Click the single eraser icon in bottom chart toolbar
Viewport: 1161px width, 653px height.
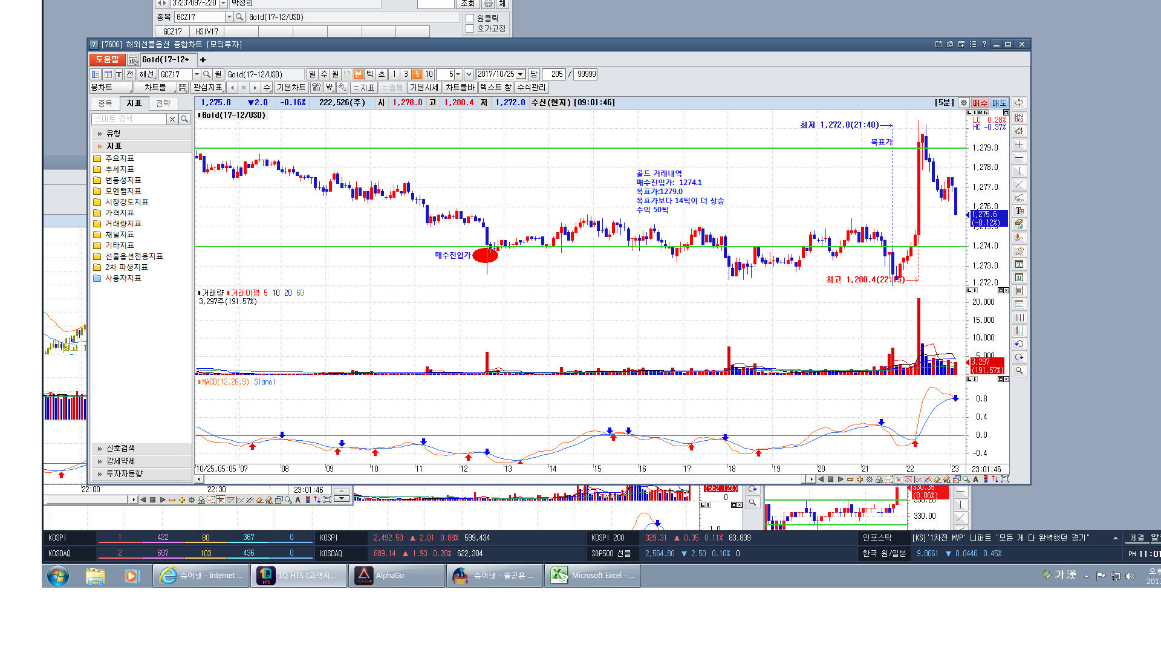point(937,479)
